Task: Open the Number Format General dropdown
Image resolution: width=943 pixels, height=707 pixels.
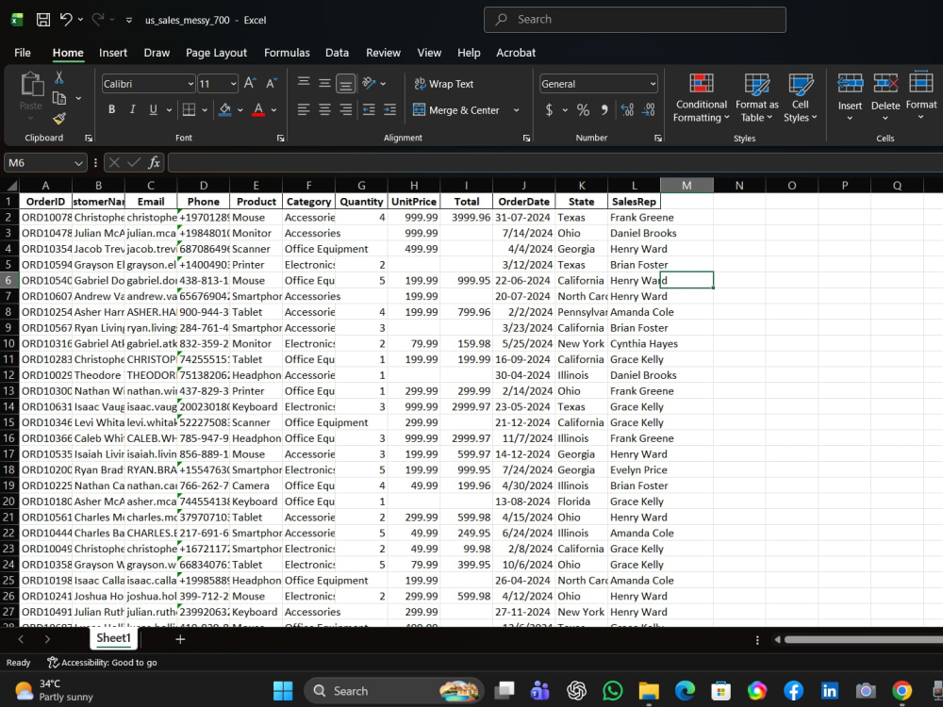Action: click(x=653, y=84)
